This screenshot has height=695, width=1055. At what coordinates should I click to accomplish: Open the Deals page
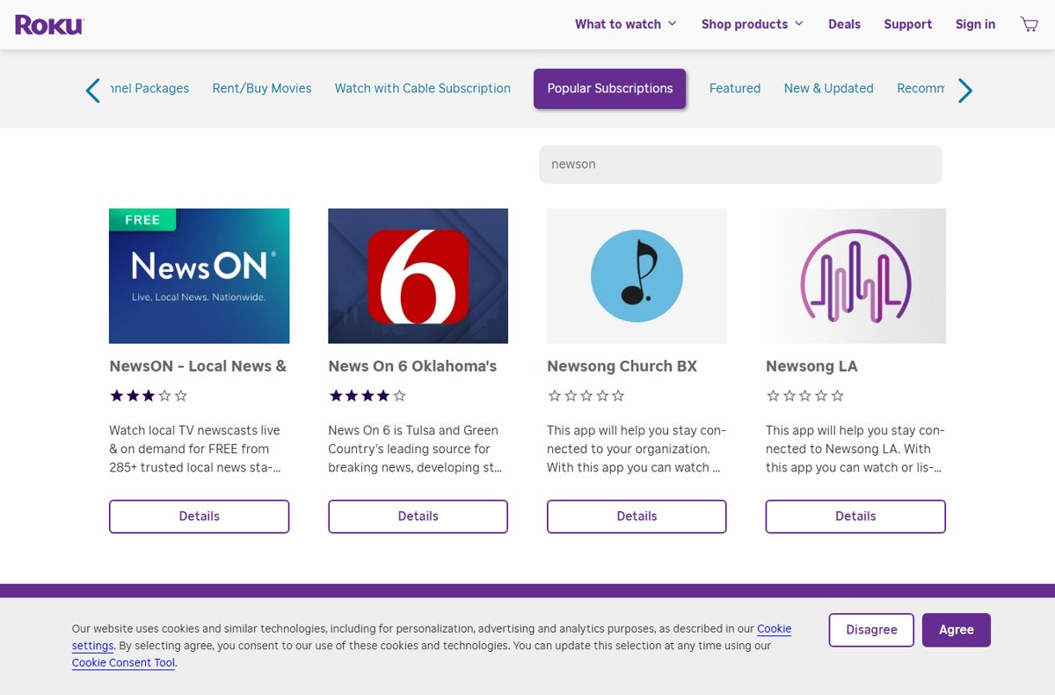[844, 25]
